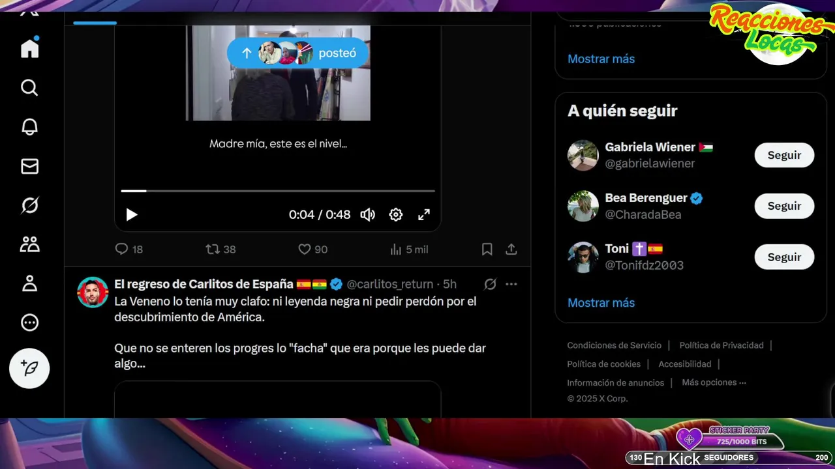835x469 pixels.
Task: Open avatar of Carlitos de España post
Action: click(x=93, y=292)
